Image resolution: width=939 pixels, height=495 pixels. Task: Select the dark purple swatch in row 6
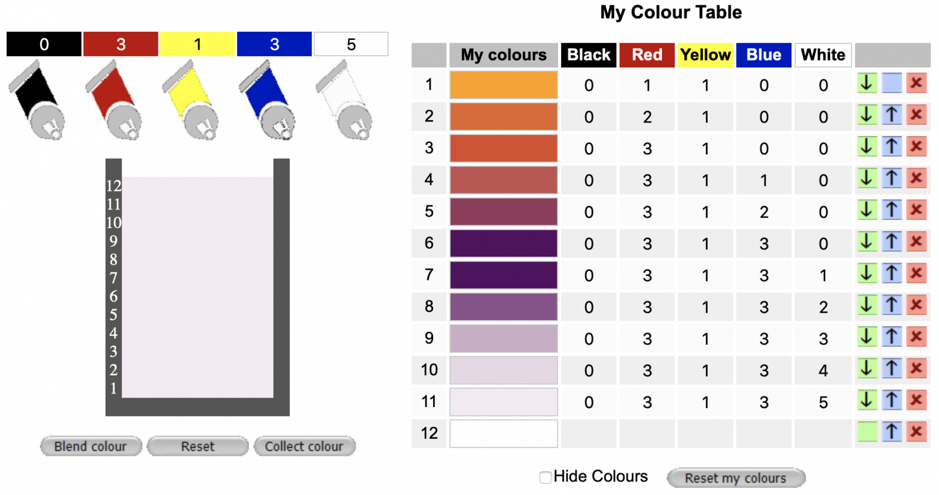[504, 243]
